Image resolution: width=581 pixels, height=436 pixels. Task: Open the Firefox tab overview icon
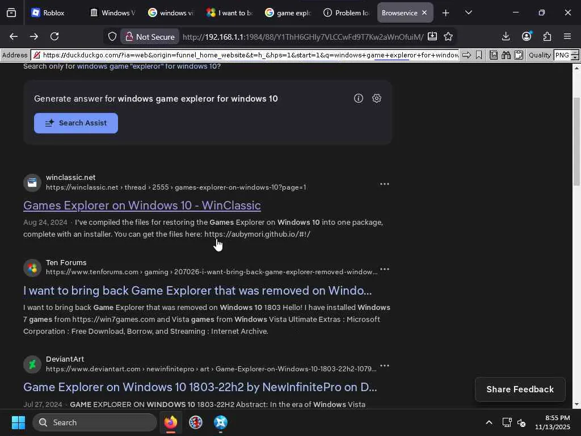pyautogui.click(x=11, y=13)
